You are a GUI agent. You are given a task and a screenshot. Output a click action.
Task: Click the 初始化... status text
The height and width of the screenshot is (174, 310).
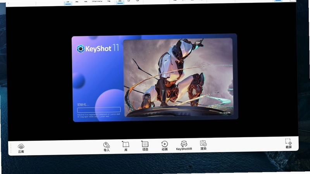(x=83, y=104)
